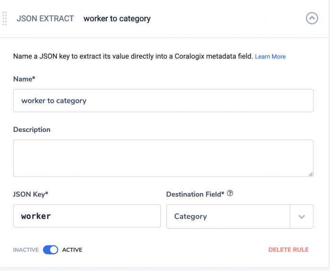Image resolution: width=330 pixels, height=271 pixels.
Task: Click the Destination Field* label text
Action: tap(195, 194)
